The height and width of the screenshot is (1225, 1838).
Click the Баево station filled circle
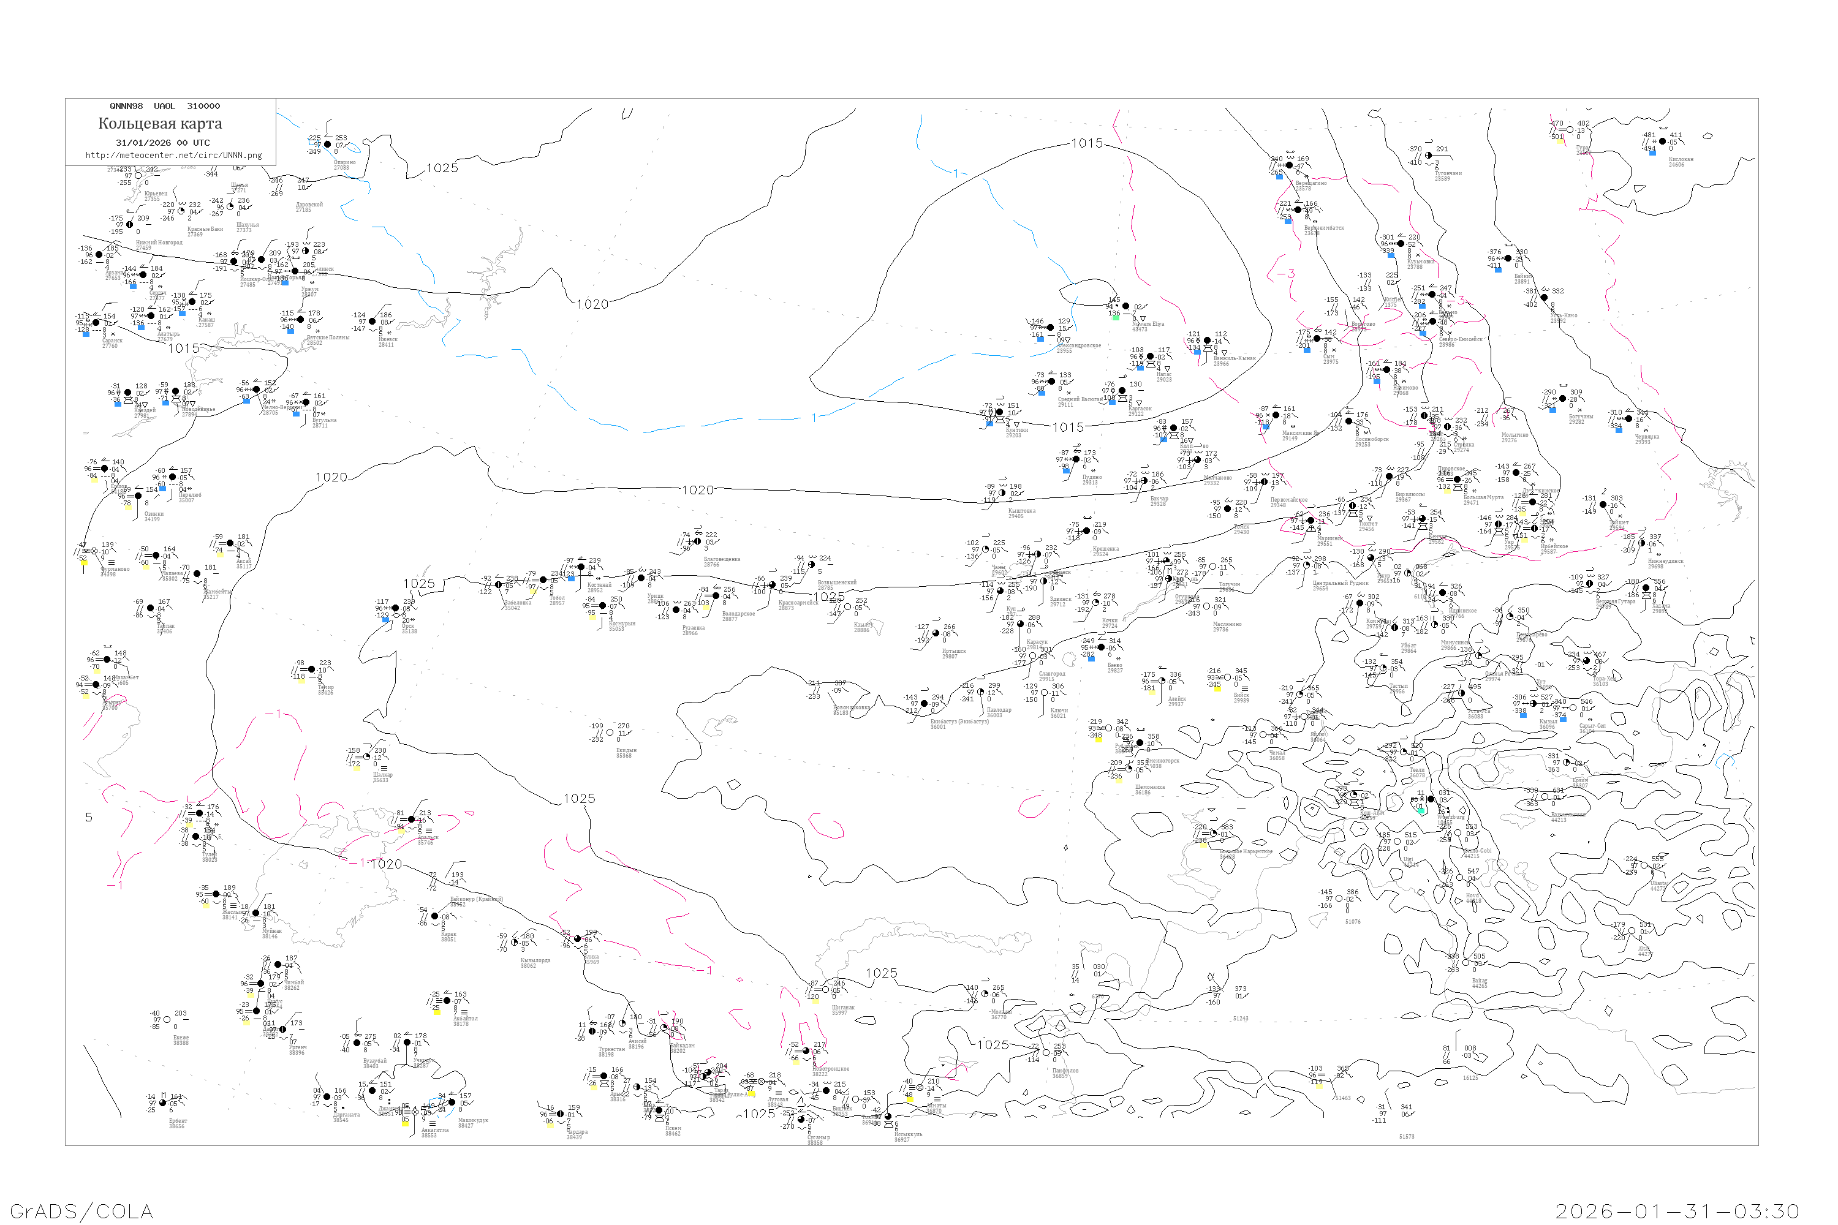click(1101, 647)
